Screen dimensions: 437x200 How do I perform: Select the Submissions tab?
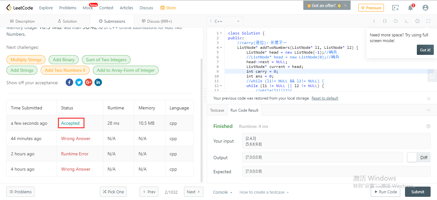112,21
